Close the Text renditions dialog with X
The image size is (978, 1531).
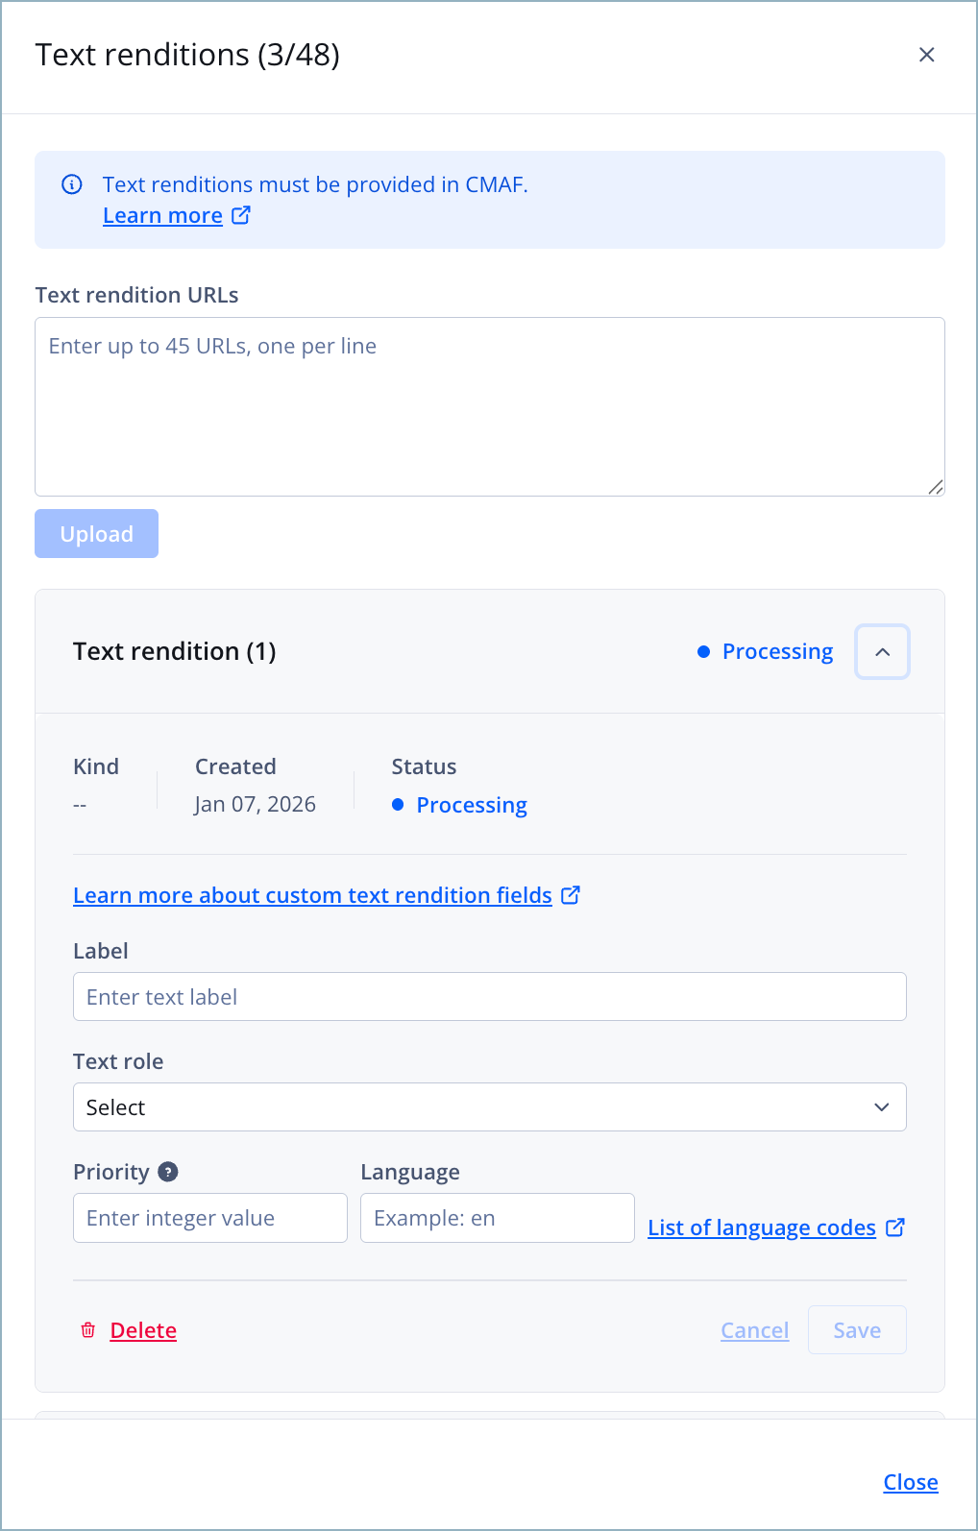926,55
